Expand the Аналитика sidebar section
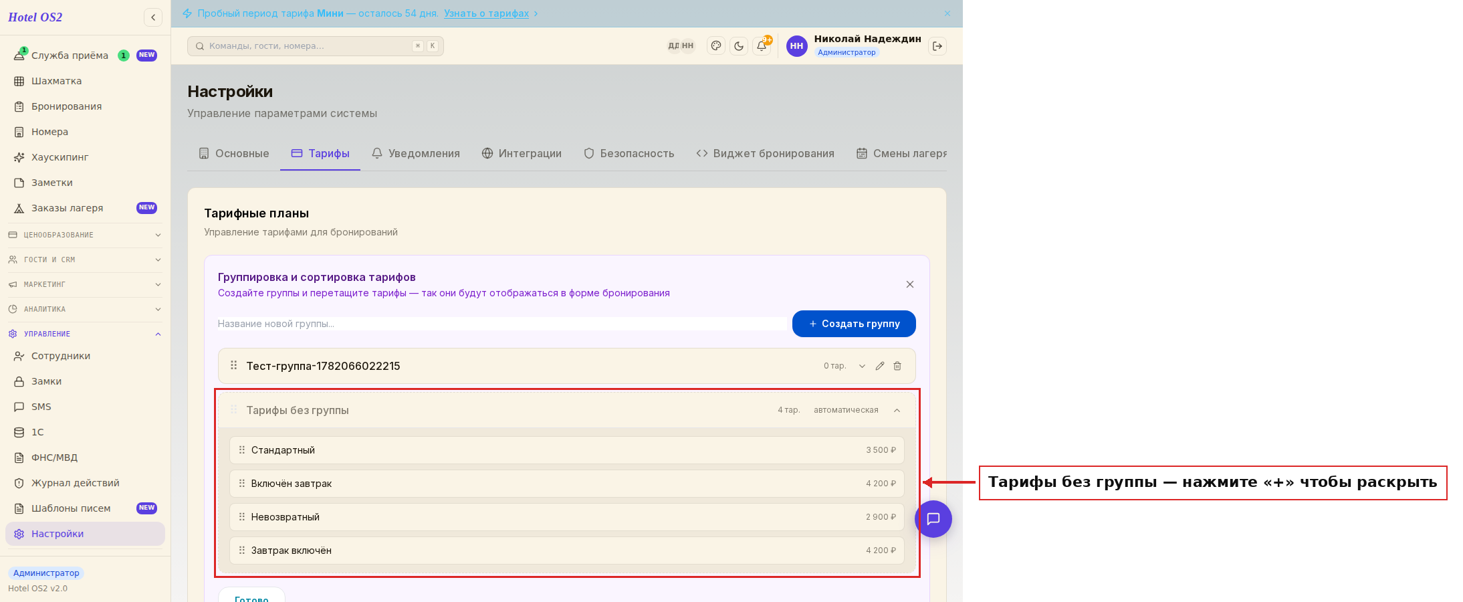This screenshot has width=1463, height=602. tap(85, 309)
